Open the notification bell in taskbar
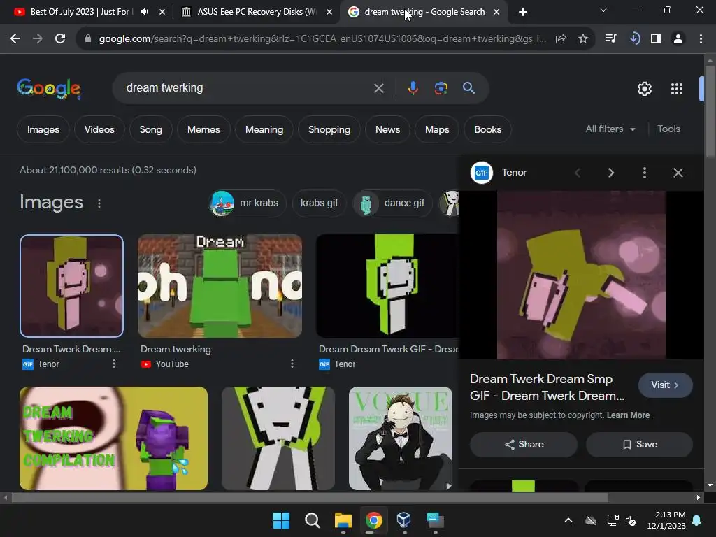The image size is (716, 537). pos(697,520)
